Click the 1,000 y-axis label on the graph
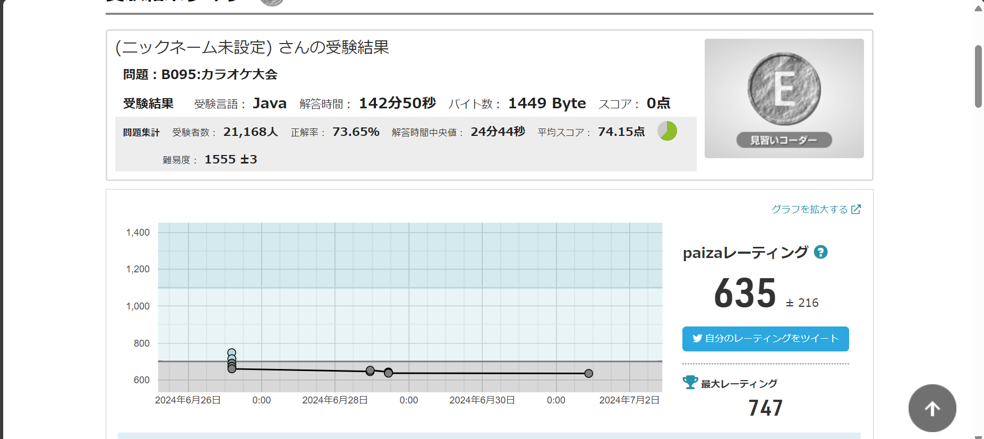The image size is (984, 439). coord(138,306)
